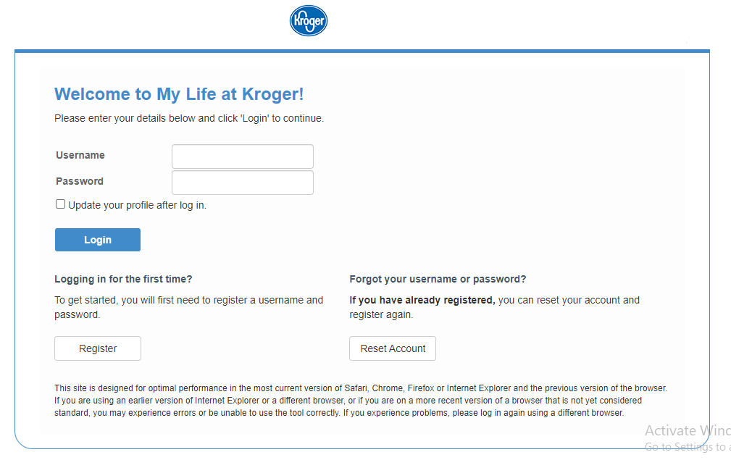The width and height of the screenshot is (731, 460).
Task: Click the 'Activate Windows' watermark text
Action: pos(687,431)
